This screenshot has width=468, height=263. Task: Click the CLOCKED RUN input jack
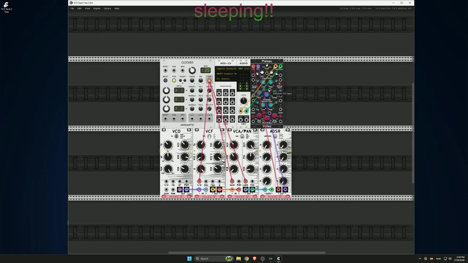point(174,70)
